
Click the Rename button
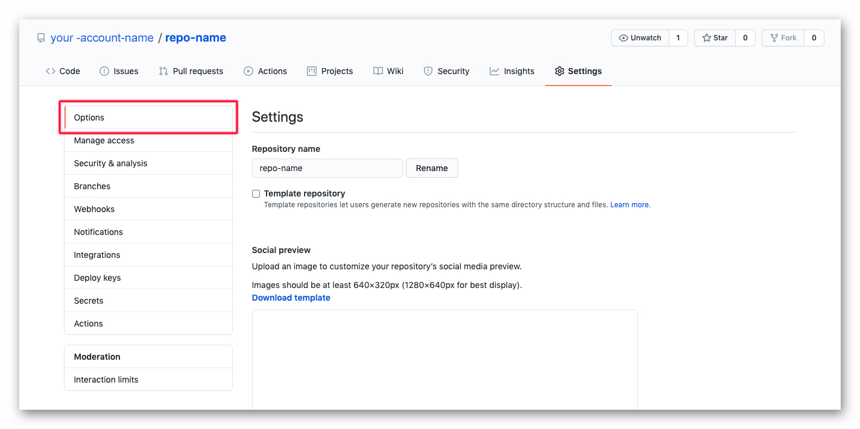point(432,168)
